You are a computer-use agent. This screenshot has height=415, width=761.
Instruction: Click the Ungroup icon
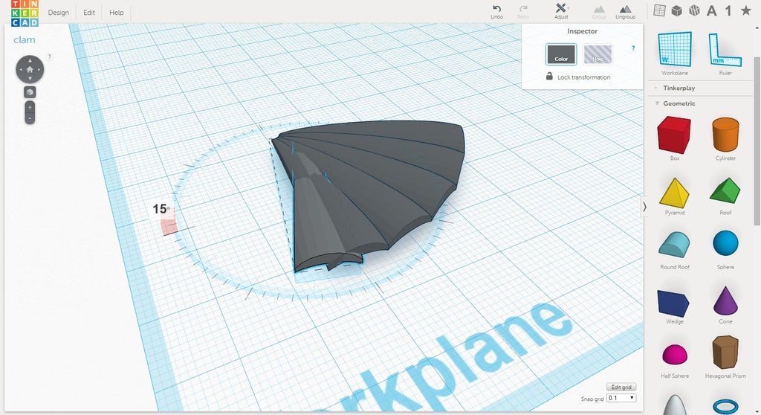(625, 12)
